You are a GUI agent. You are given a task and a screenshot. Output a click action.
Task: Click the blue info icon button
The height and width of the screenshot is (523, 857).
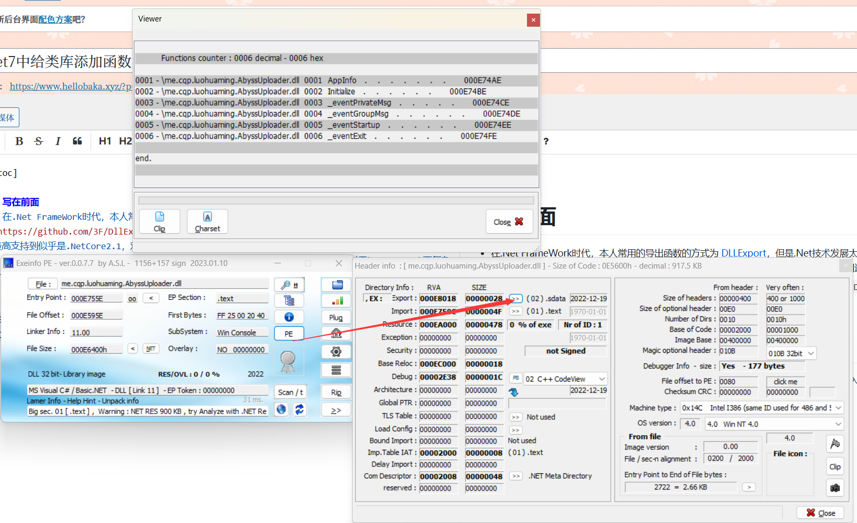(289, 317)
